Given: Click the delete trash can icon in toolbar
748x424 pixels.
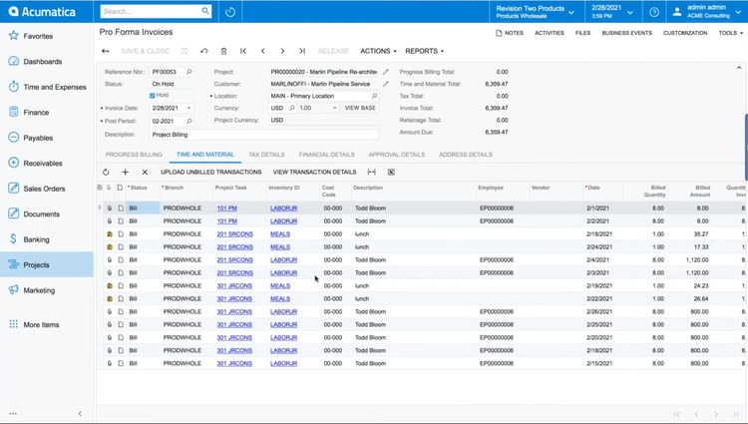Looking at the screenshot, I should (x=223, y=51).
